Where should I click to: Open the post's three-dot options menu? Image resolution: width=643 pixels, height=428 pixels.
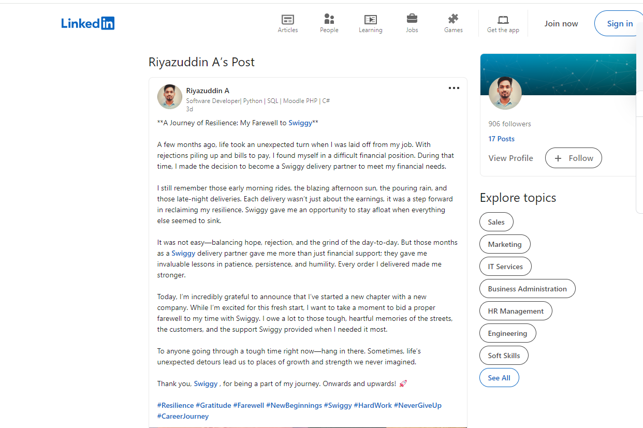click(454, 88)
